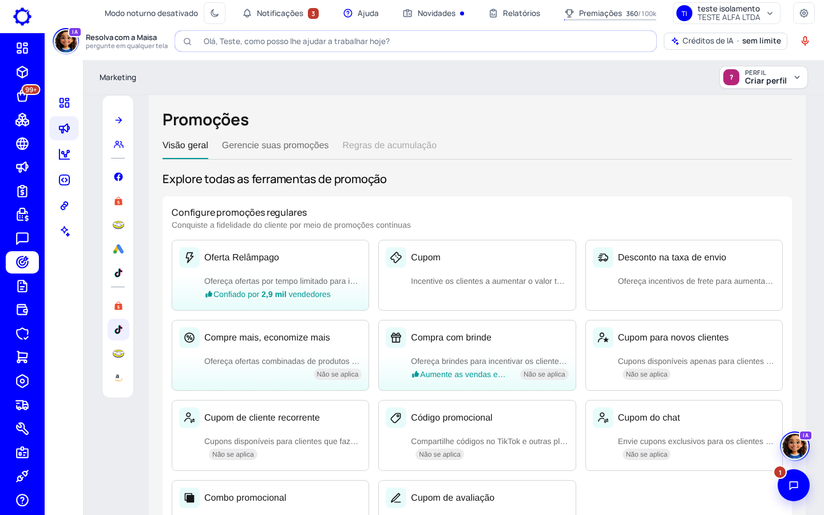
Task: Select the Cupom promotion card
Action: [x=477, y=275]
